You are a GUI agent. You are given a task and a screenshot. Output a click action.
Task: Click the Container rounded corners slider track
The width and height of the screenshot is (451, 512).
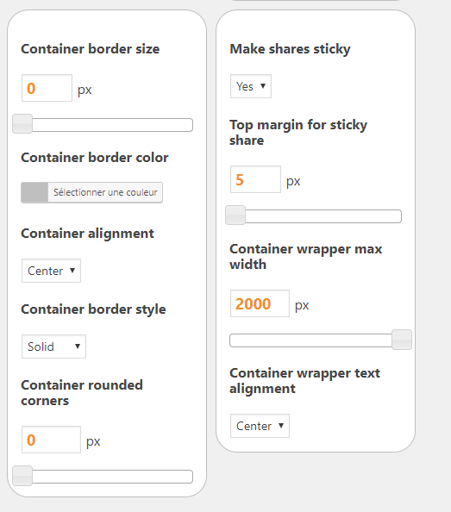(x=103, y=477)
